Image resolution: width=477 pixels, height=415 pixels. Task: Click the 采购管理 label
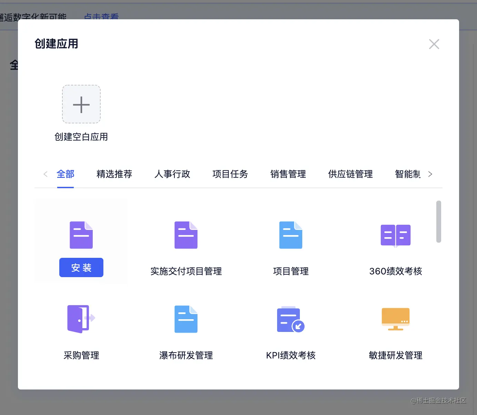coord(81,355)
